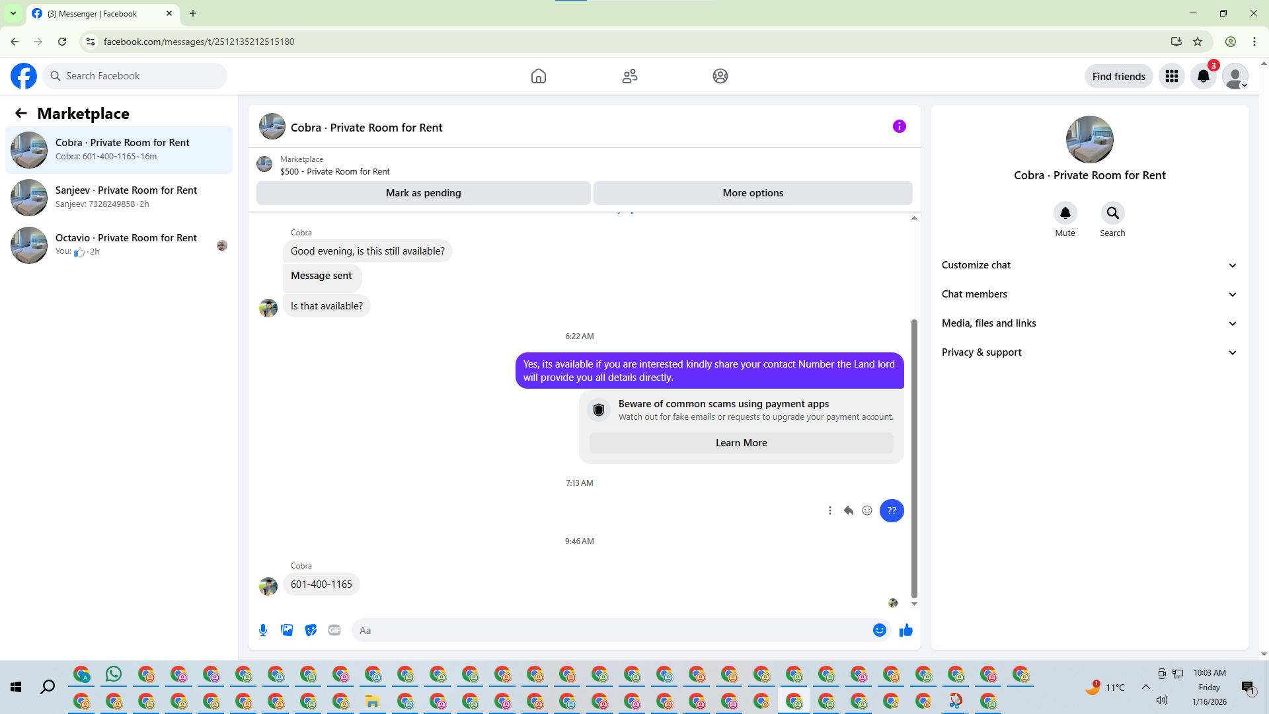Search within this conversation
The width and height of the screenshot is (1269, 714).
1112,213
